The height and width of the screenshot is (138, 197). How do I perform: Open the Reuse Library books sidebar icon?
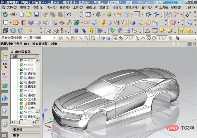[5, 86]
